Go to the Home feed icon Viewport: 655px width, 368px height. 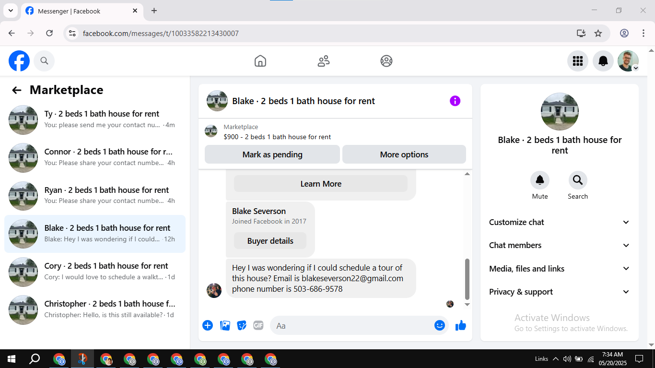click(x=260, y=61)
